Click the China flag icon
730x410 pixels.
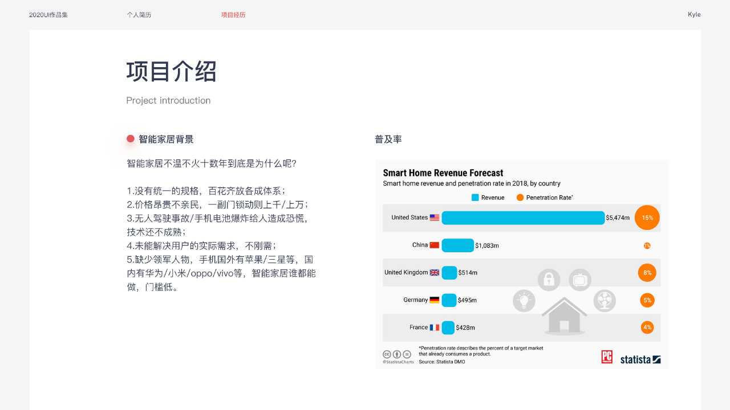click(435, 245)
